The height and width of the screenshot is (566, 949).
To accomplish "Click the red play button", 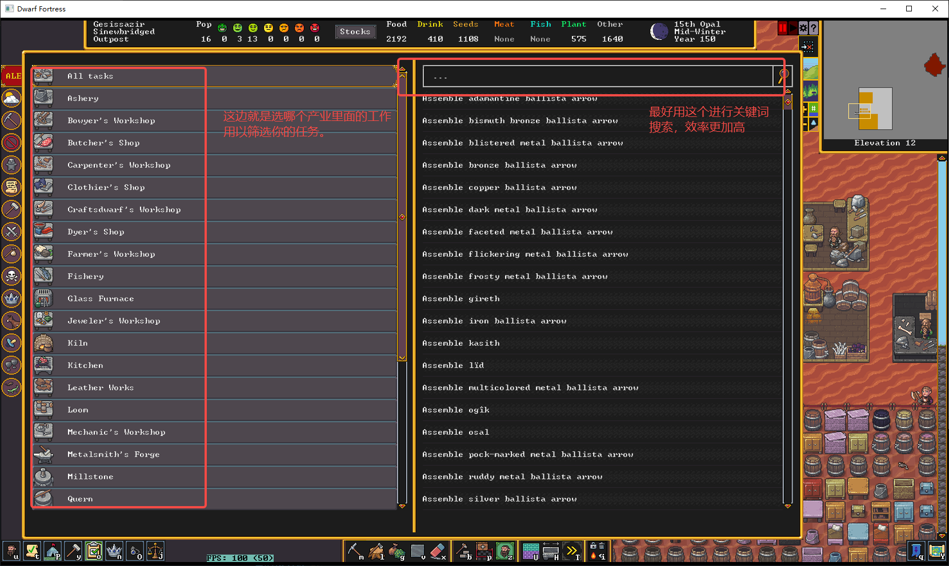I will (x=793, y=28).
